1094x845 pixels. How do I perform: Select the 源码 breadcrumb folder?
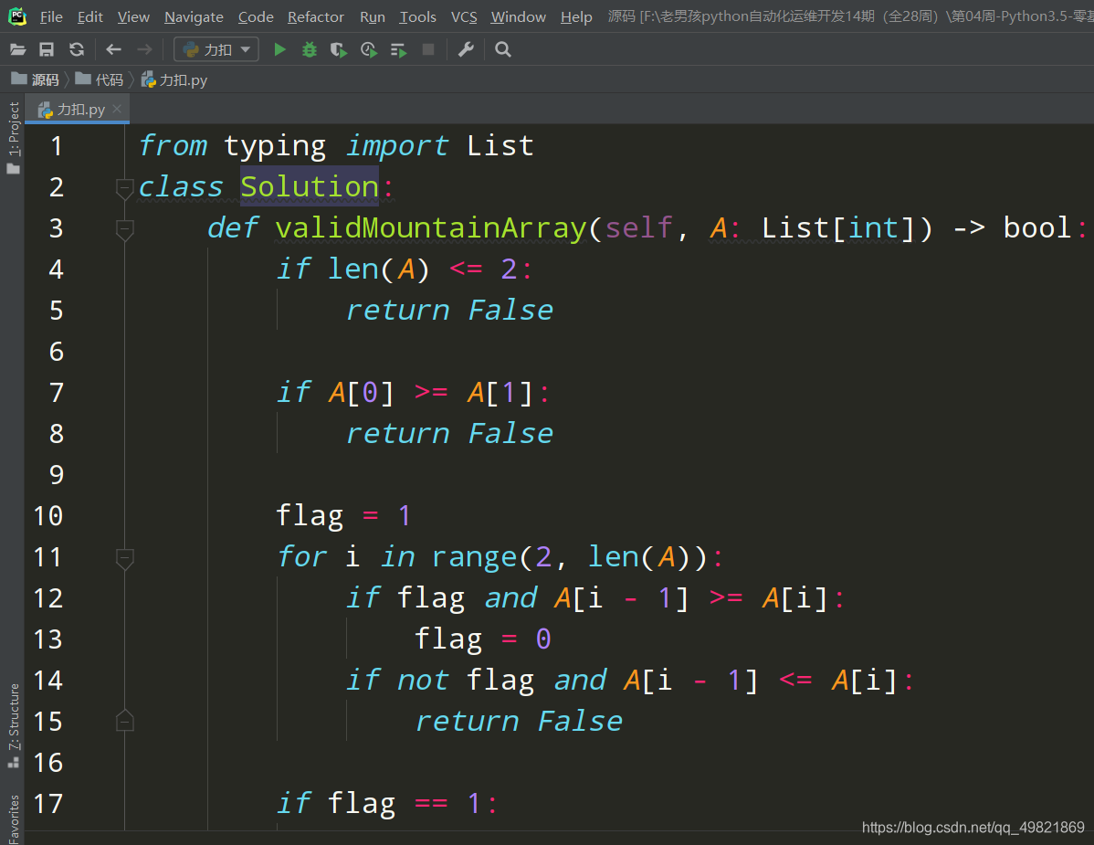(x=36, y=79)
